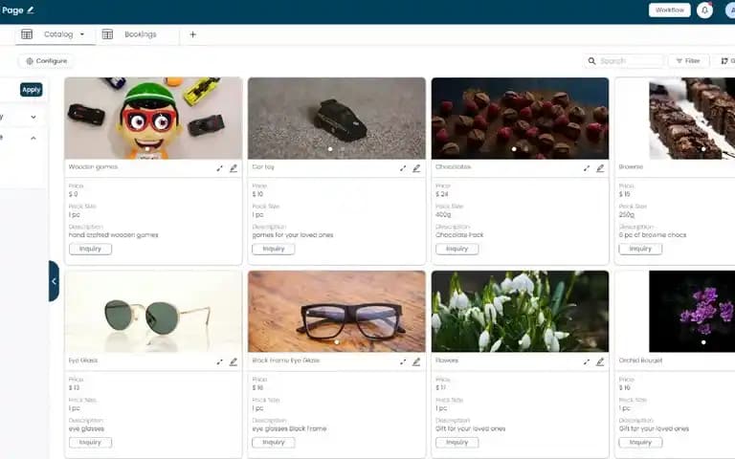The image size is (735, 459).
Task: Expand the Wooden games card
Action: pos(219,168)
